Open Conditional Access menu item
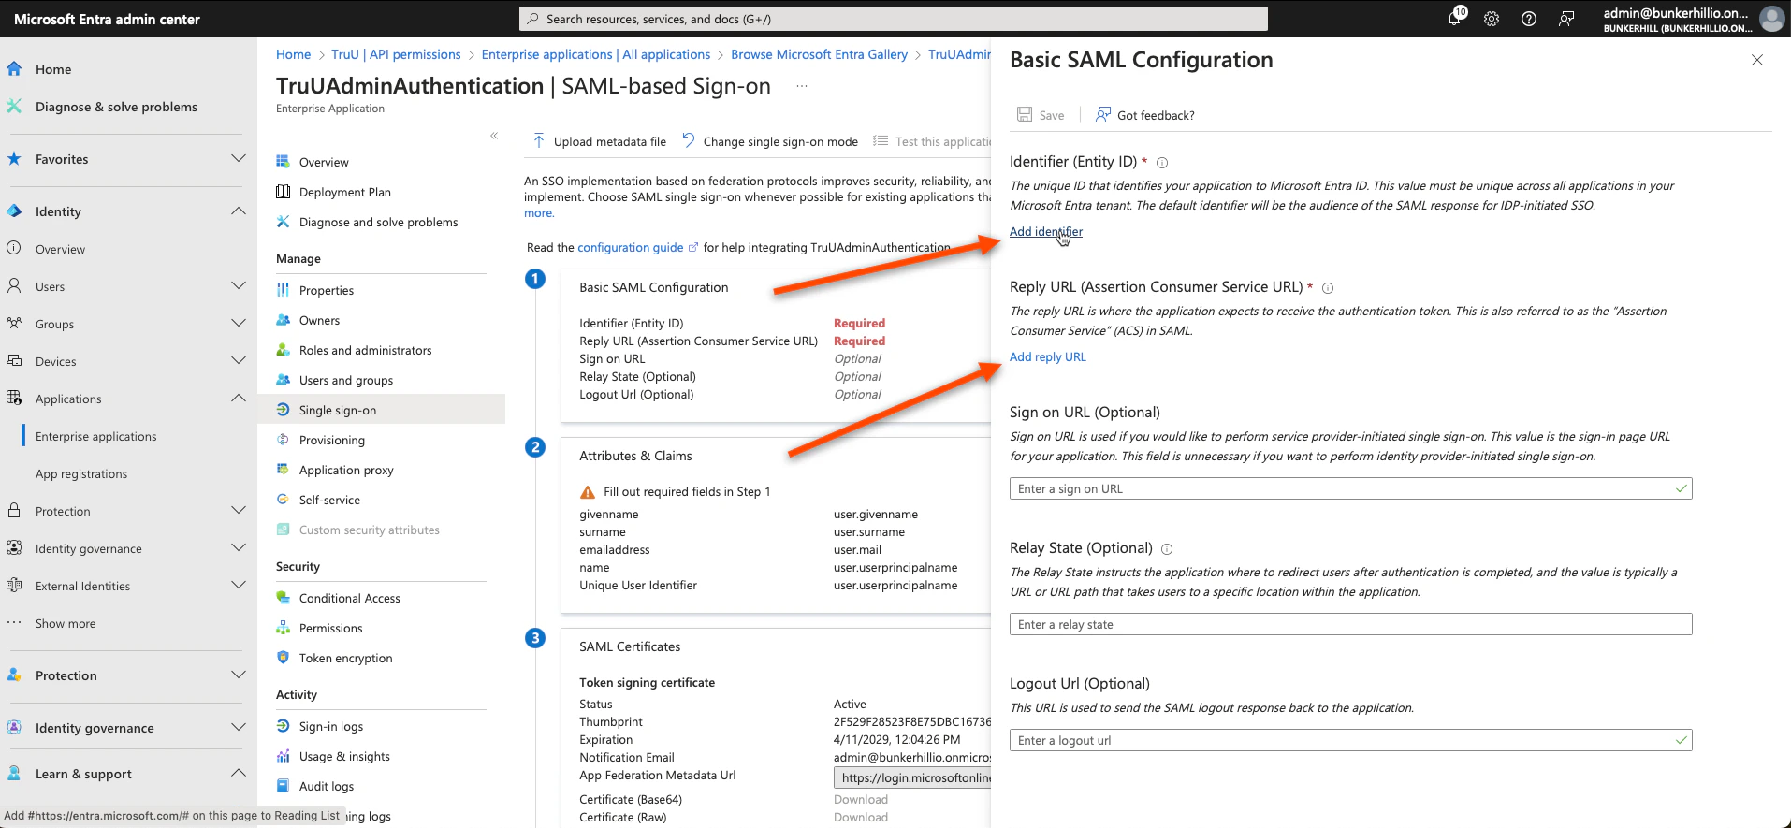The height and width of the screenshot is (828, 1791). (x=349, y=598)
